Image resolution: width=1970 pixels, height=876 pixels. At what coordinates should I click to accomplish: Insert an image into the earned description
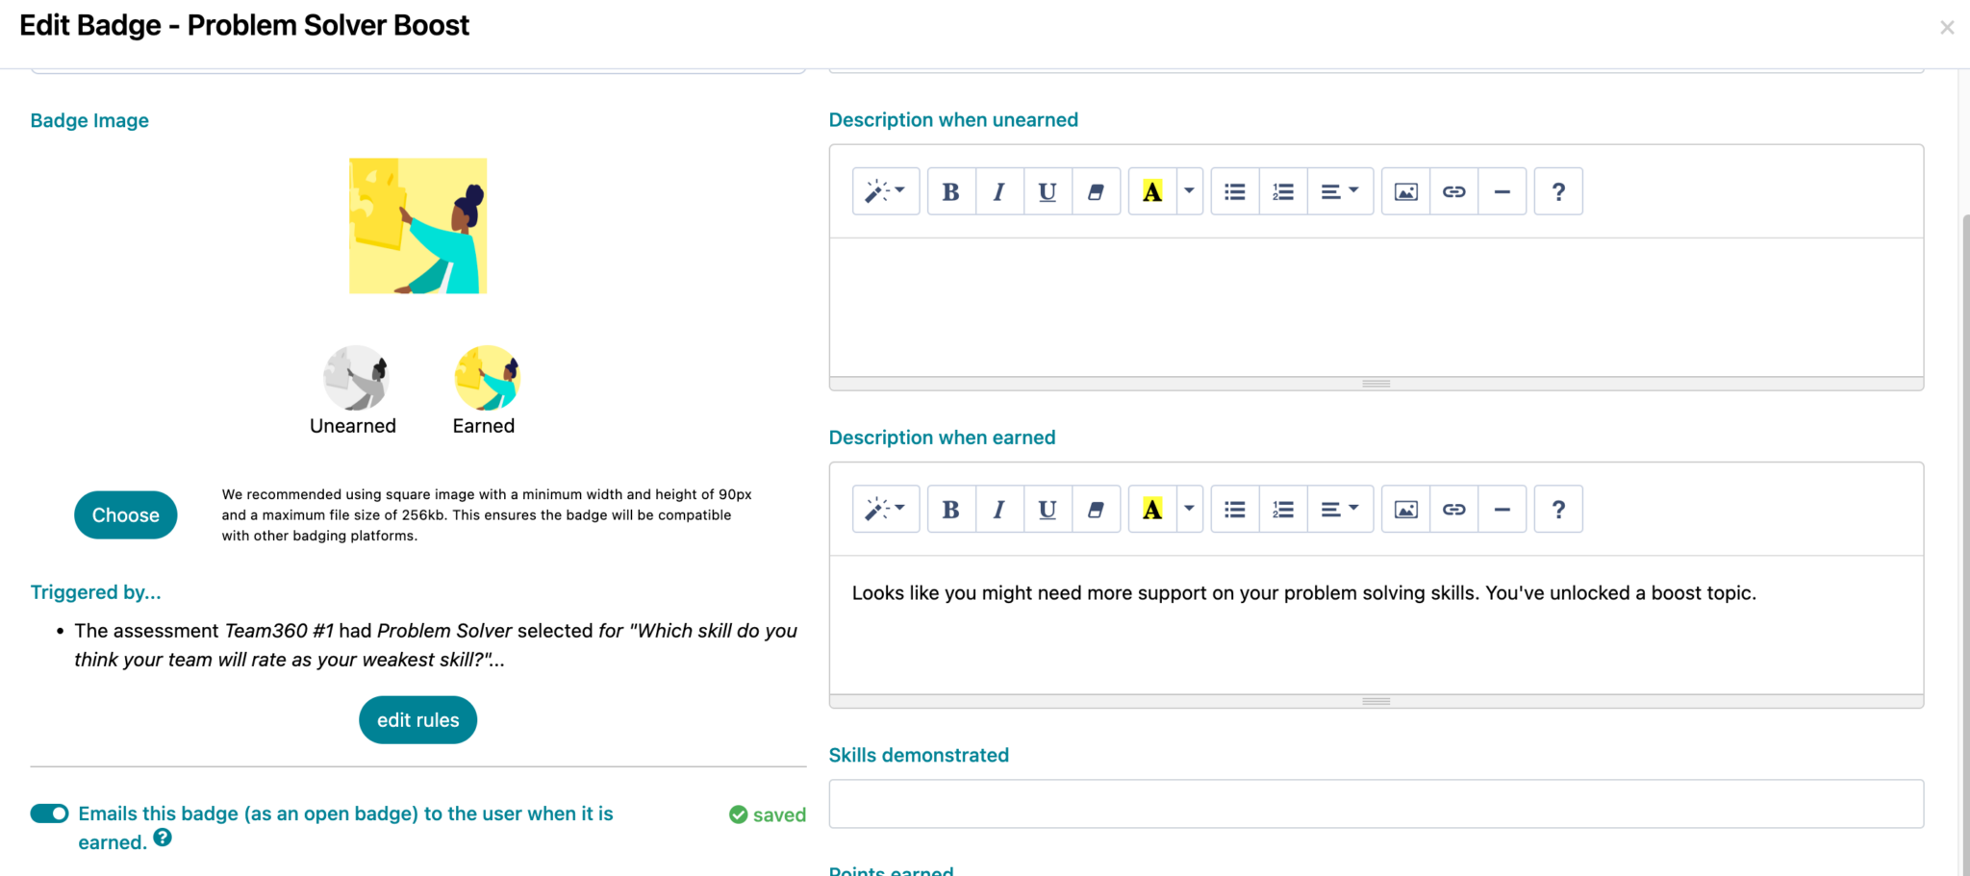(1405, 509)
